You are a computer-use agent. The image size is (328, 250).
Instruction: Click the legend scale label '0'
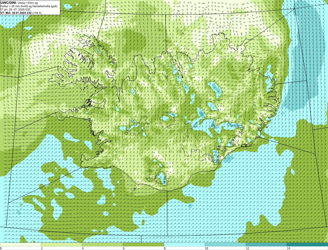(1, 248)
